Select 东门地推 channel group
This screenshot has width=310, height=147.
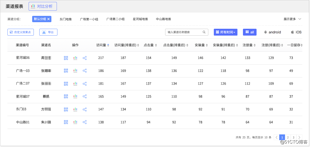coord(66,19)
